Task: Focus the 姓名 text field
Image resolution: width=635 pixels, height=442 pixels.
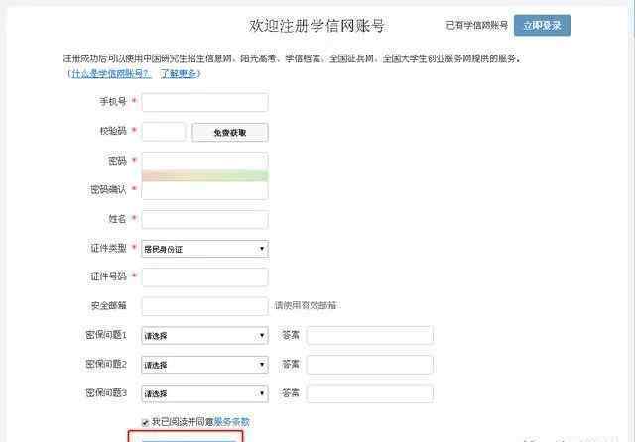Action: pos(204,219)
